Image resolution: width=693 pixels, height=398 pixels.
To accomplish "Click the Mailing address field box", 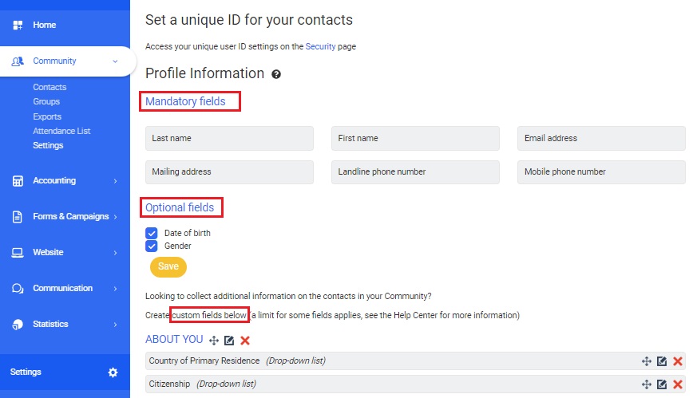I will (x=229, y=172).
